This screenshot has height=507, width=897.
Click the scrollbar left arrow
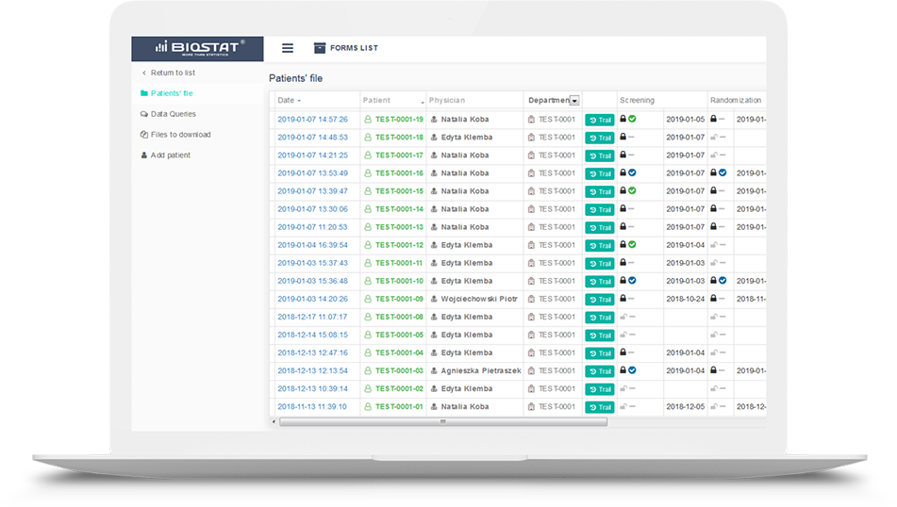pos(274,422)
